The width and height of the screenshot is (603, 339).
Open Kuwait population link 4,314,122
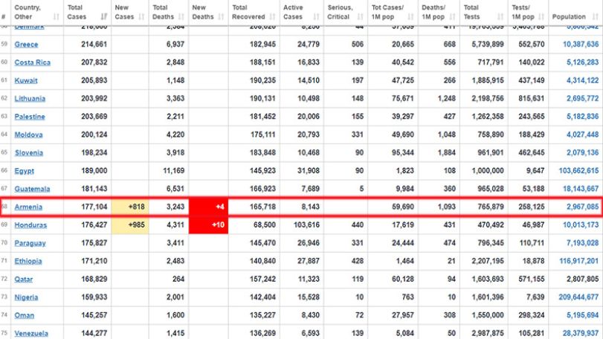(582, 81)
